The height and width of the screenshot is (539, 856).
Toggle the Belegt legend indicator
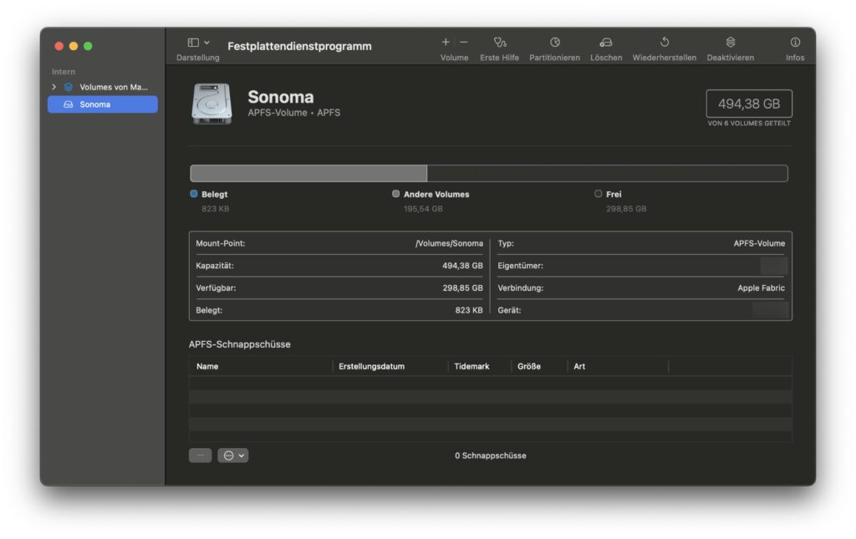[x=192, y=193]
